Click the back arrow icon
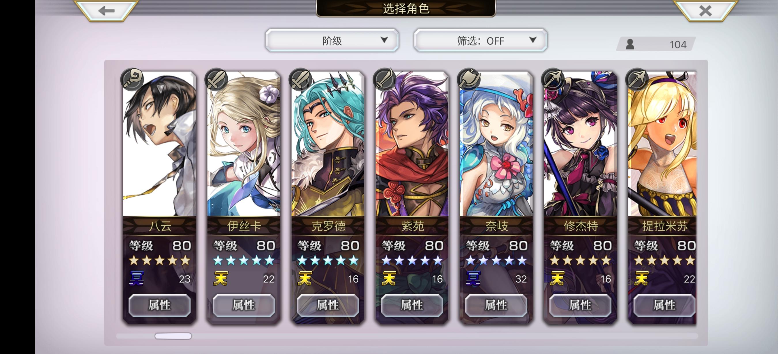The image size is (778, 354). point(106,11)
